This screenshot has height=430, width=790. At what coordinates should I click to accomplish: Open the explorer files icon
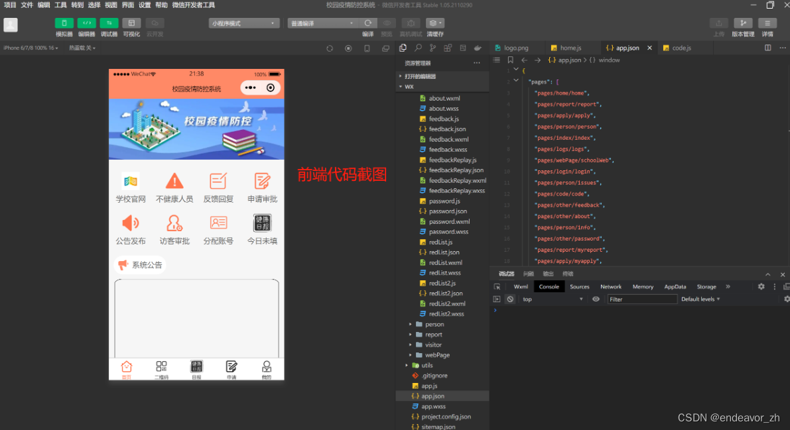click(403, 48)
